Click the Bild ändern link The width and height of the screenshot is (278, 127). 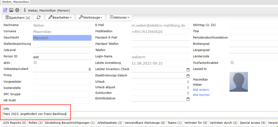pyautogui.click(x=201, y=90)
